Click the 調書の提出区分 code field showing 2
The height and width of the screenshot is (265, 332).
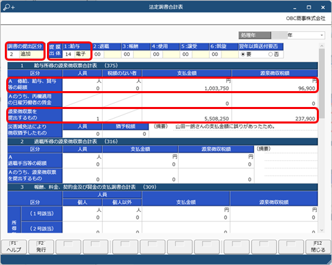(x=13, y=55)
